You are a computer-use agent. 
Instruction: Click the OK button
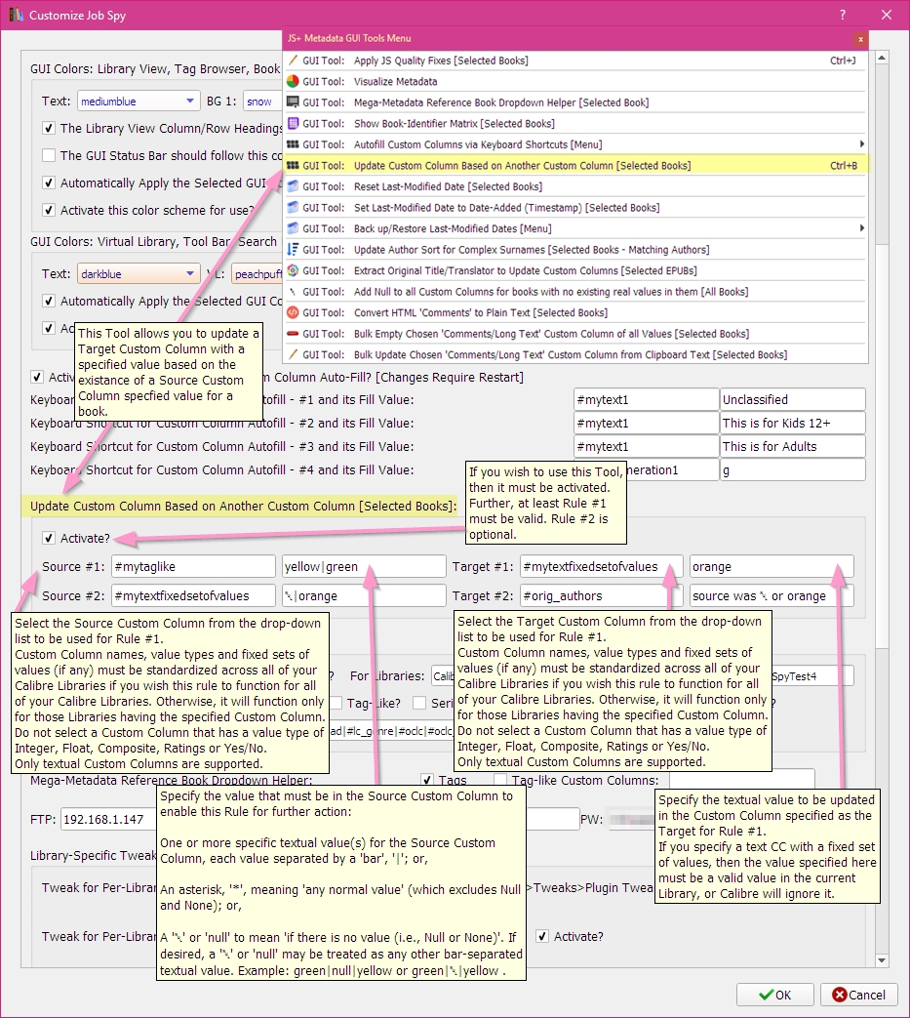click(x=775, y=995)
